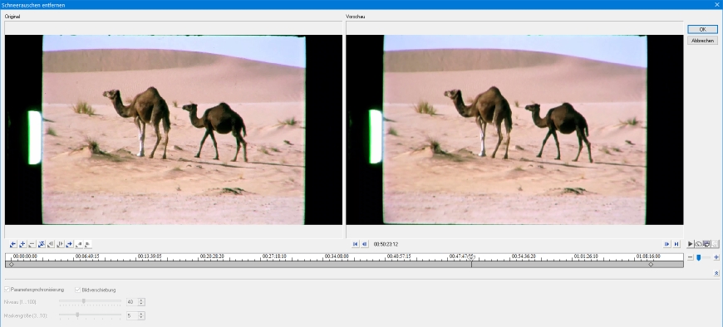
Task: Toggle Parametersynchronisierung checkbox
Action: (7, 290)
